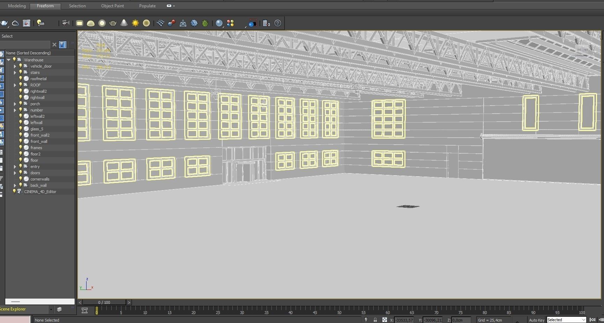Image resolution: width=604 pixels, height=323 pixels.
Task: Click the selection lock icon in status bar
Action: [375, 320]
